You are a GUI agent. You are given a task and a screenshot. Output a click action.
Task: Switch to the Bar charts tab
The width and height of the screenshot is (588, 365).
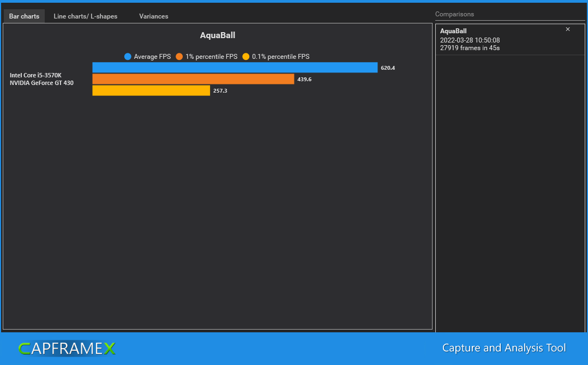[24, 16]
